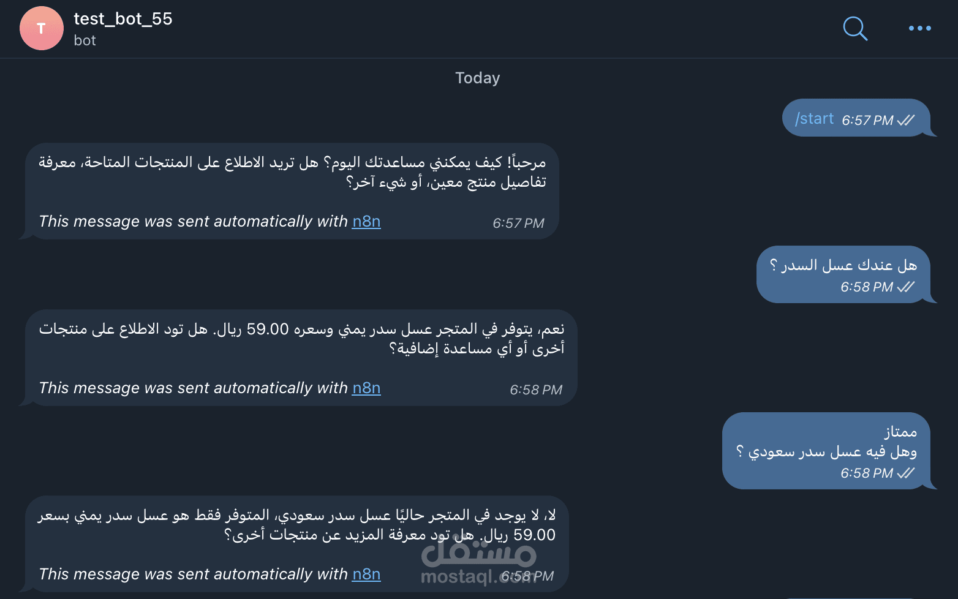Click the "bot" status subtitle
The width and height of the screenshot is (958, 599).
coord(85,40)
